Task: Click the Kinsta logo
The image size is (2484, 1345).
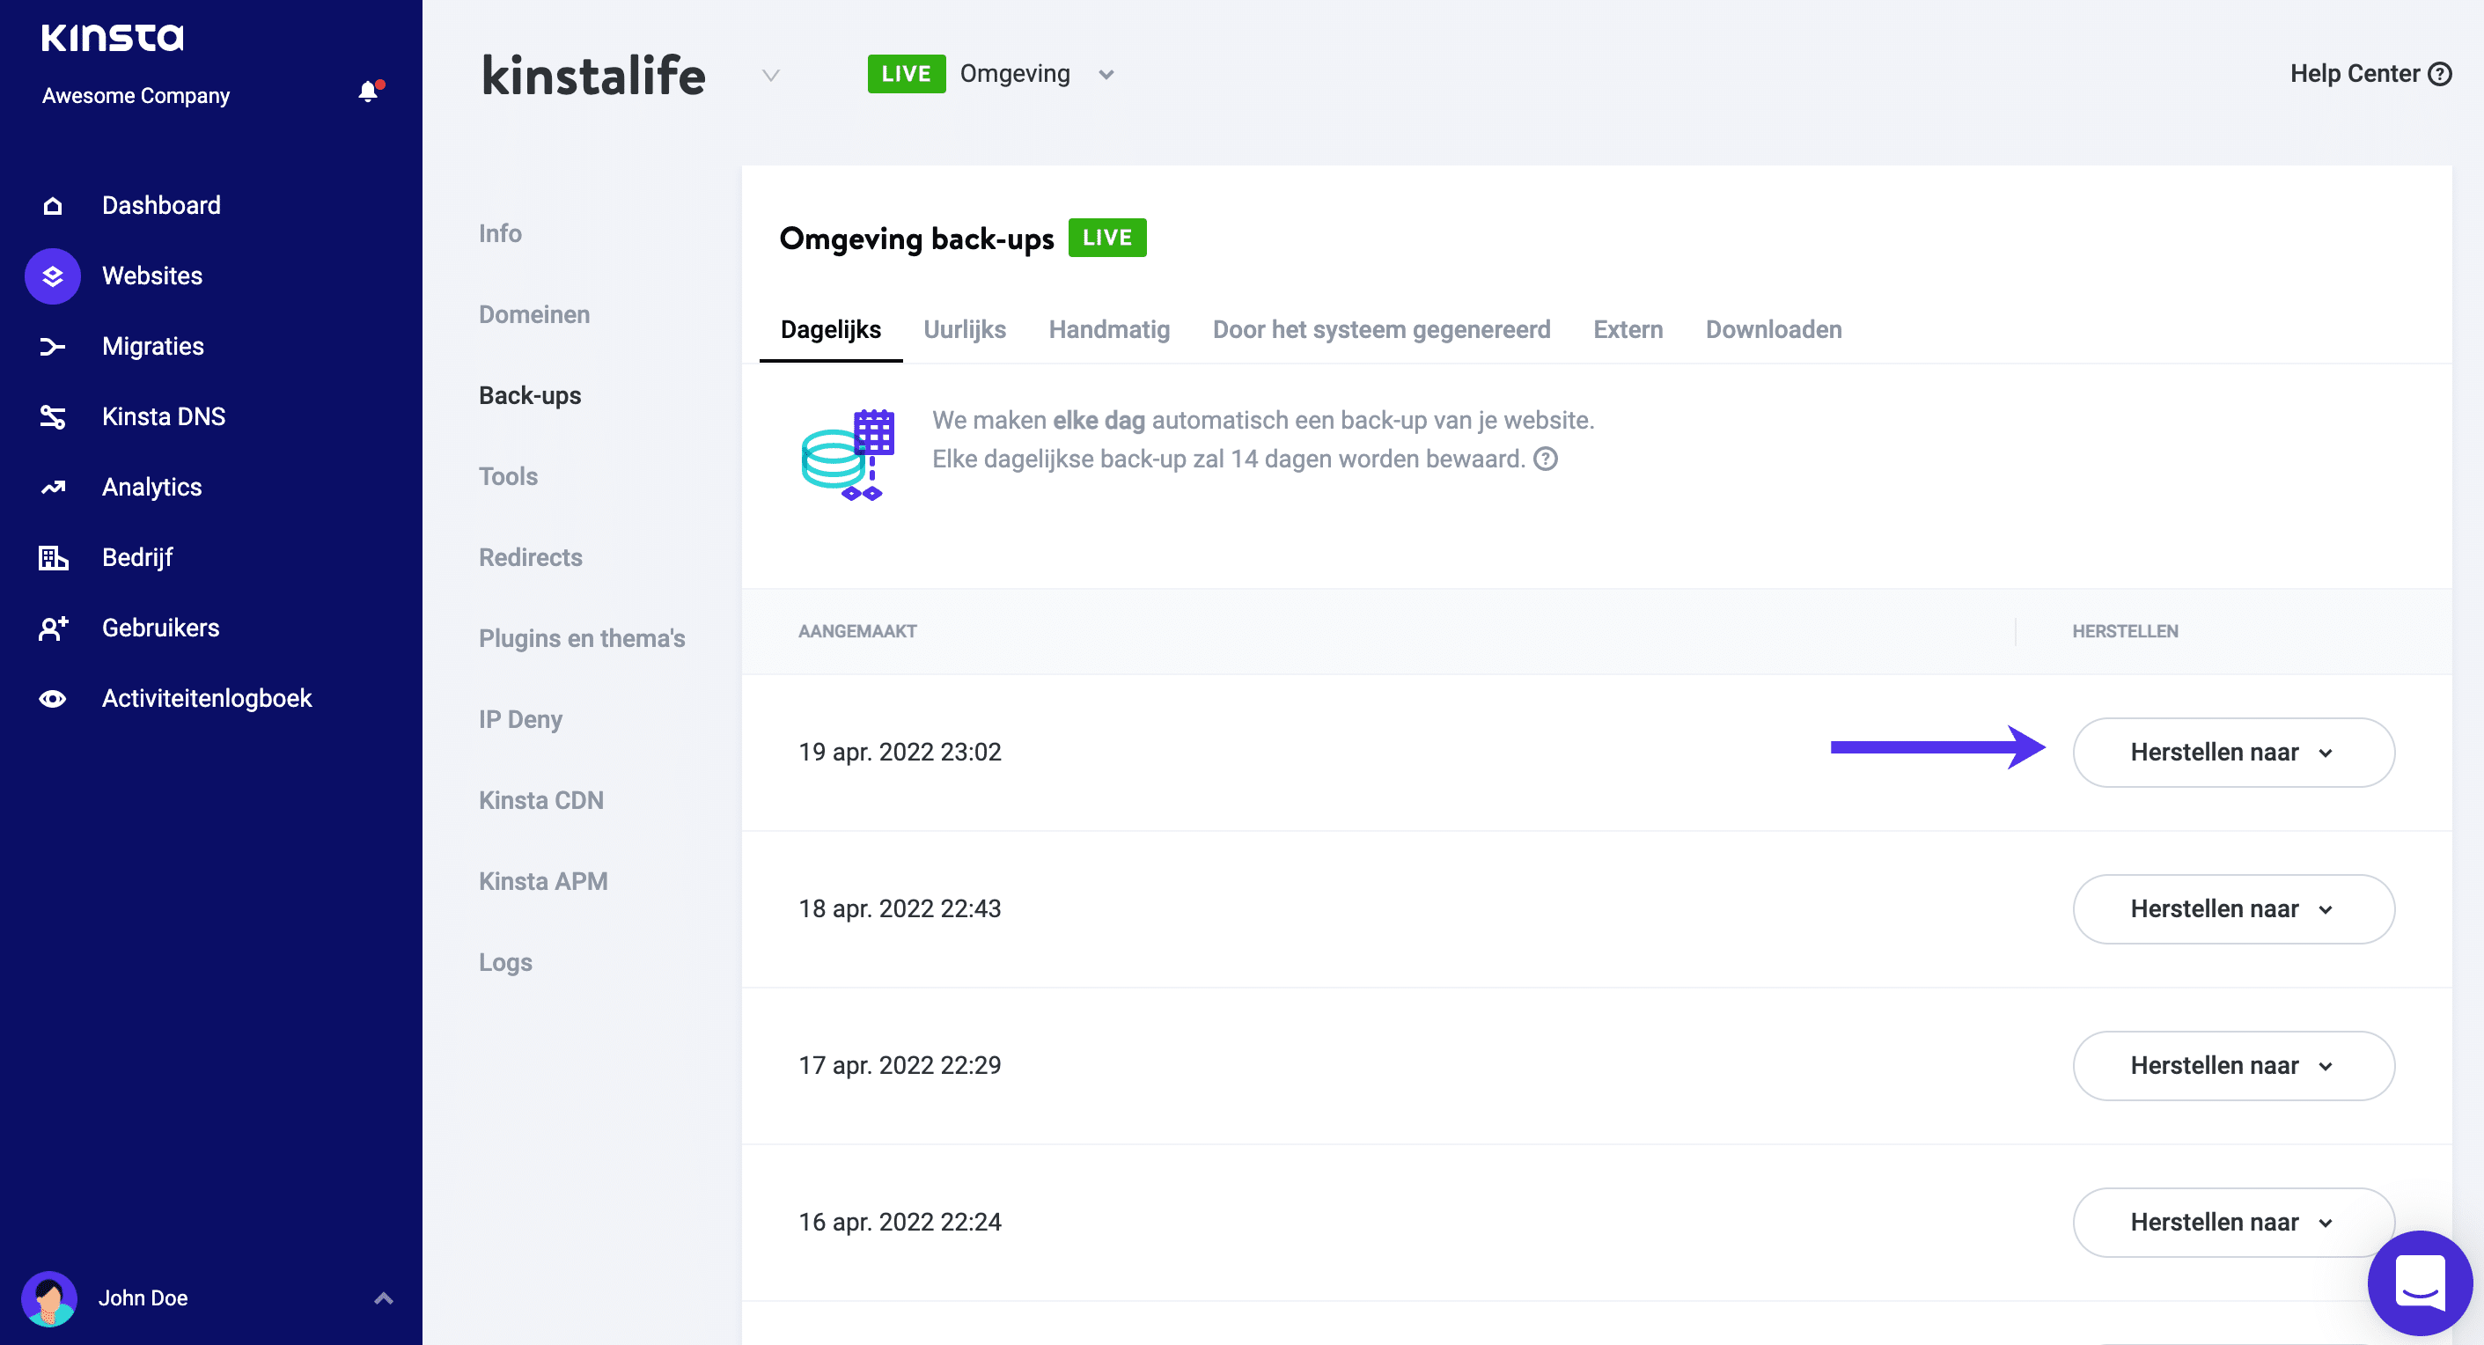Action: point(112,38)
